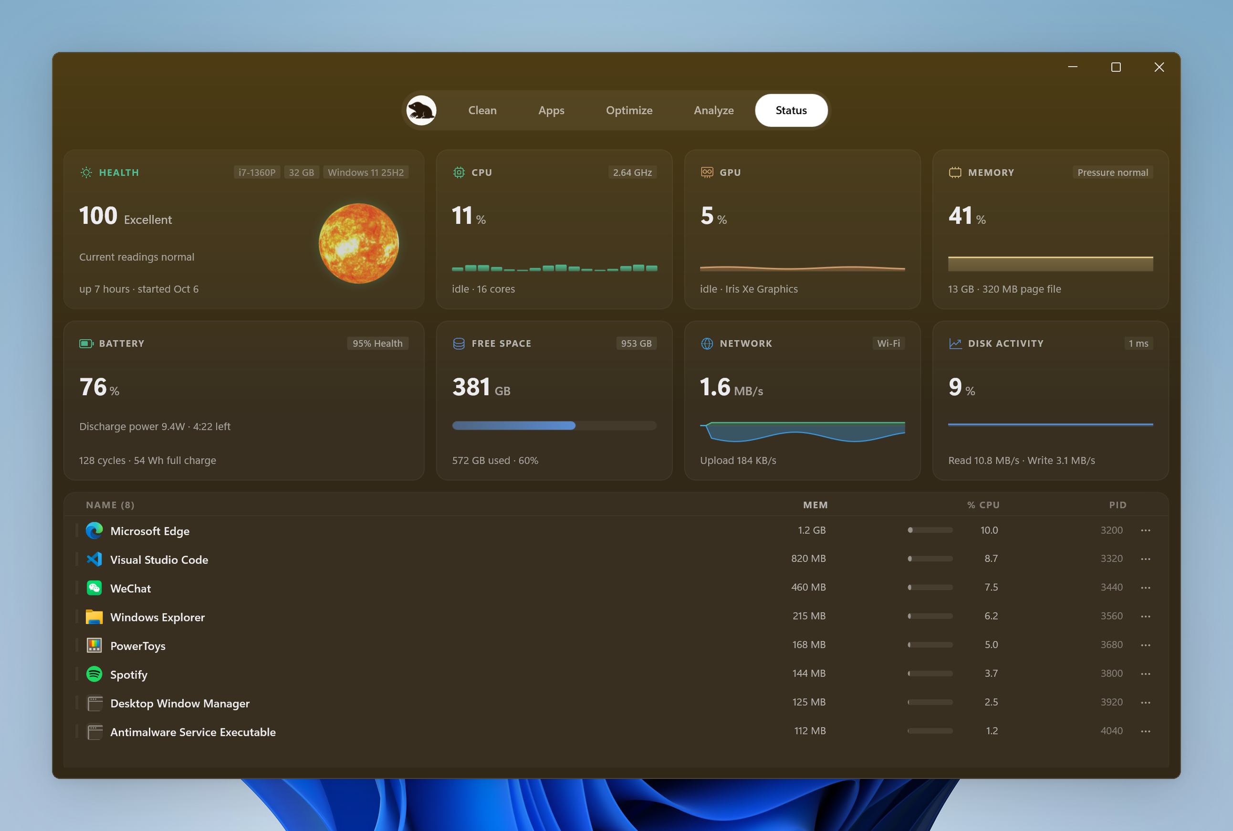
Task: Click the CPU usage bar graph
Action: point(554,268)
